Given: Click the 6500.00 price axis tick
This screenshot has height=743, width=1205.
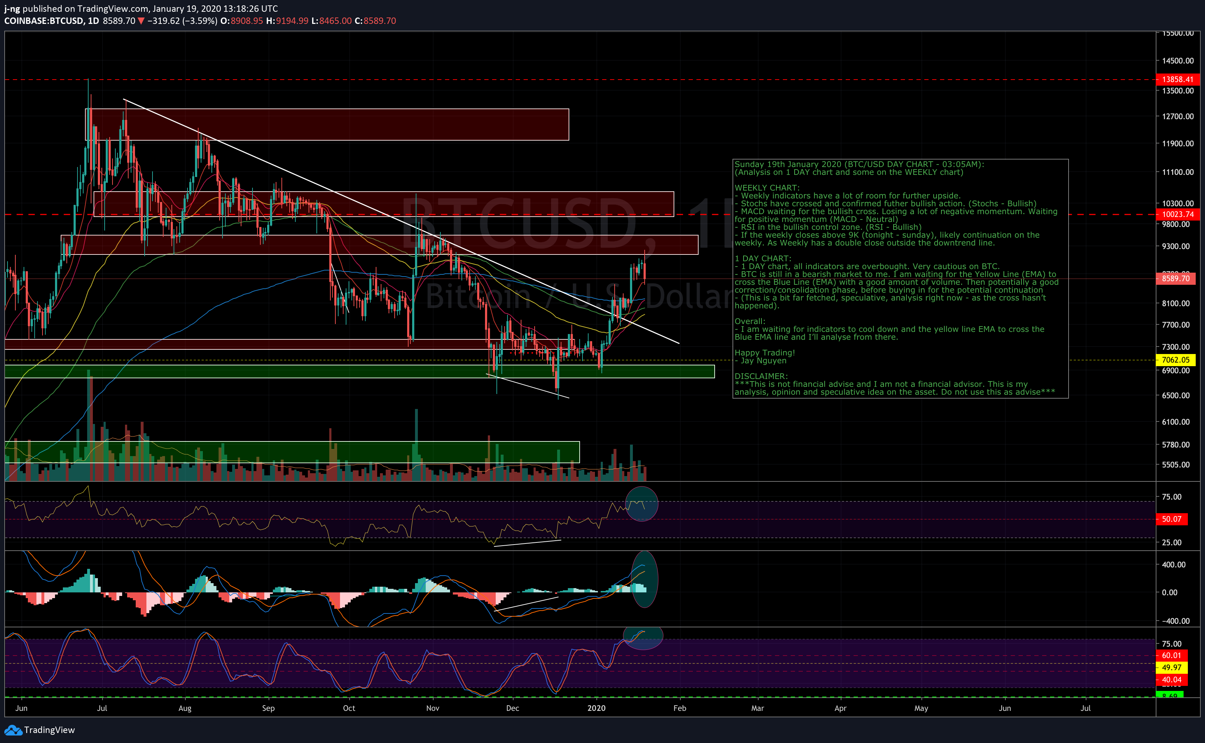Looking at the screenshot, I should click(1175, 395).
